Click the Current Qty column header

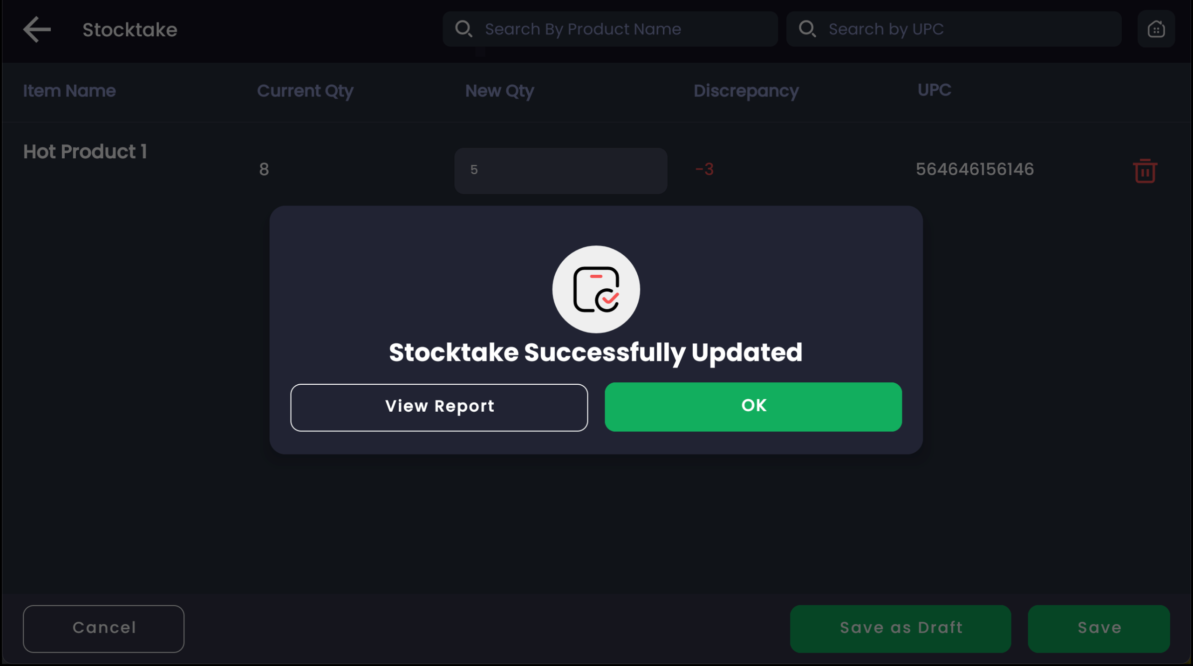click(305, 91)
